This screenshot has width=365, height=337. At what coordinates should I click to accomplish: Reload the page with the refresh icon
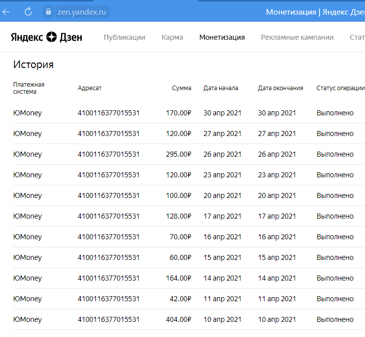coord(28,12)
